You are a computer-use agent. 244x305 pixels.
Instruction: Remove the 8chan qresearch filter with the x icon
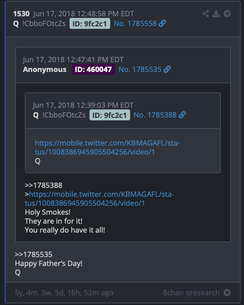point(227,292)
